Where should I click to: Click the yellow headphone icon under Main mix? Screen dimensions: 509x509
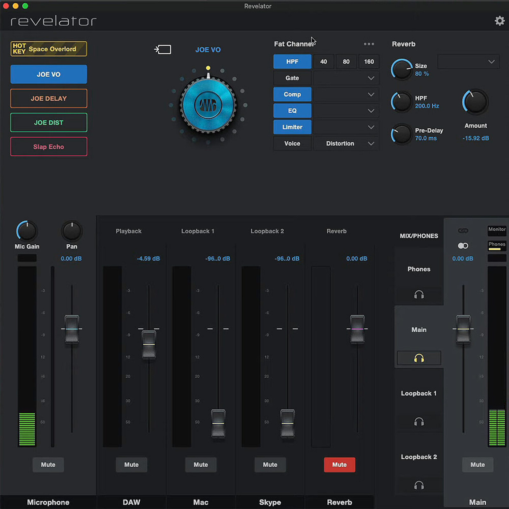coord(419,358)
